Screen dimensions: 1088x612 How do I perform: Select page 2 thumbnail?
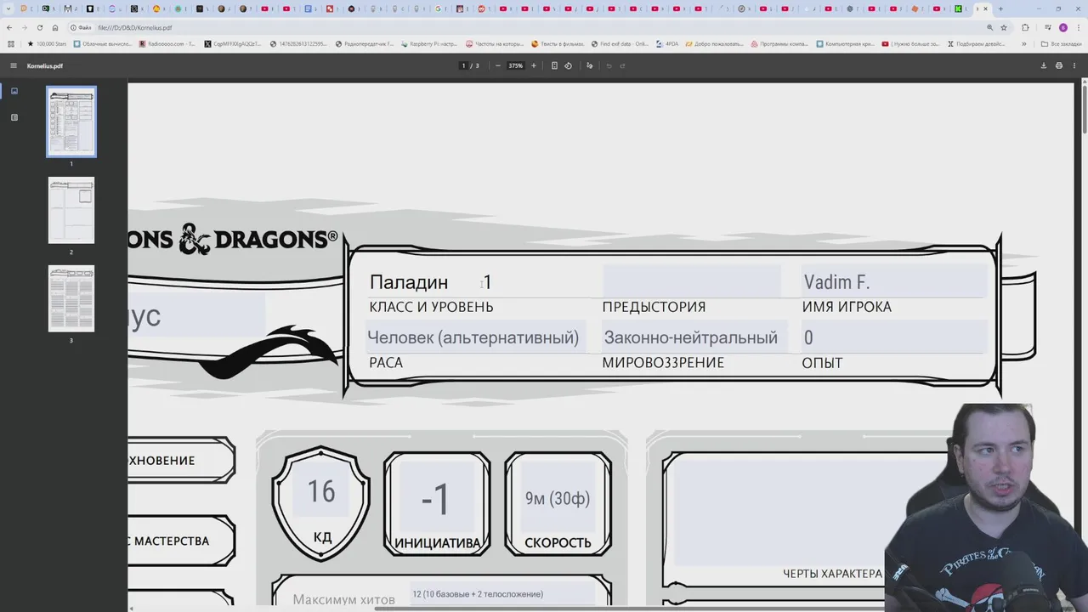(71, 210)
